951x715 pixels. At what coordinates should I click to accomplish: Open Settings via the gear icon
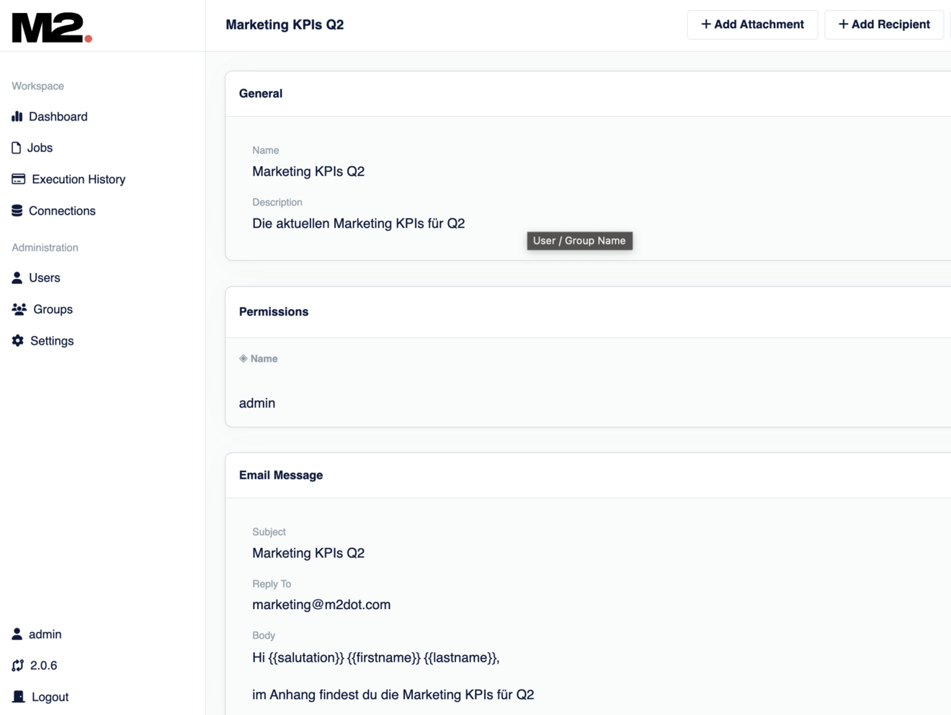(17, 341)
